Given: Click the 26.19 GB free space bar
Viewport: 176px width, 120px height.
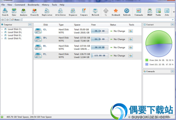Looking at the screenshot, I should pyautogui.click(x=100, y=31).
